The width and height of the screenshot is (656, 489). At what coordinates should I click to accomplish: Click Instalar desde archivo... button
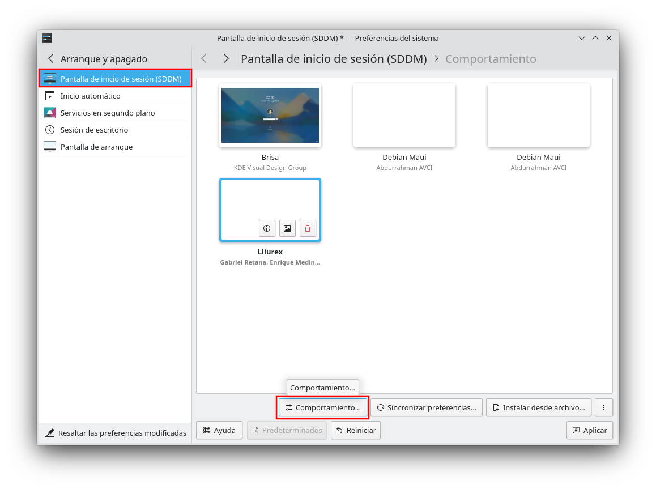coord(539,407)
